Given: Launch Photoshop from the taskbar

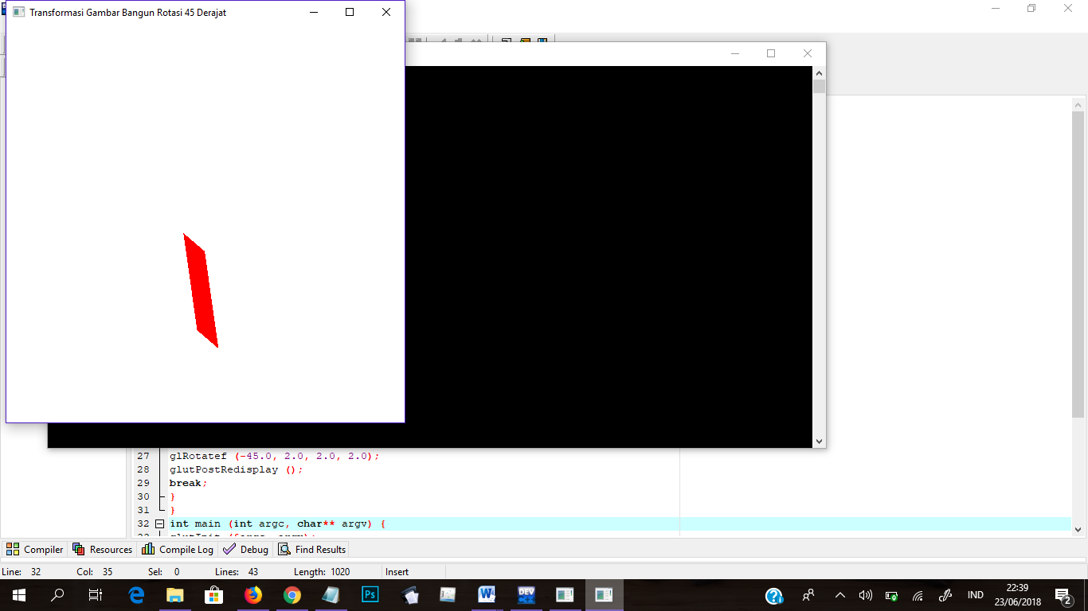Looking at the screenshot, I should pos(370,594).
